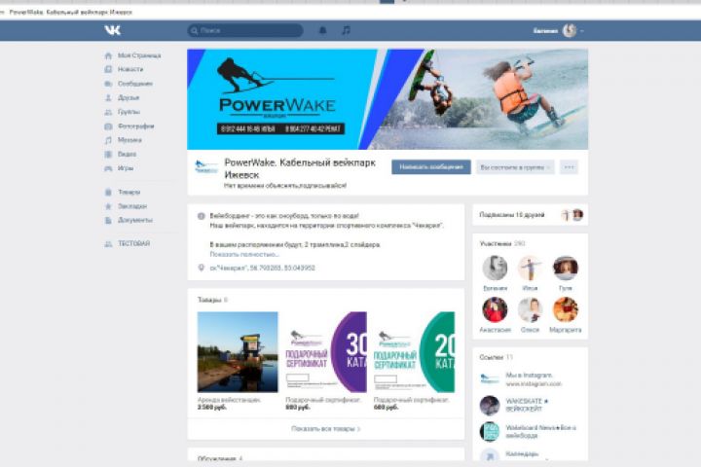Click the info icon beside group description
Viewport: 701px width, 467px height.
click(202, 216)
